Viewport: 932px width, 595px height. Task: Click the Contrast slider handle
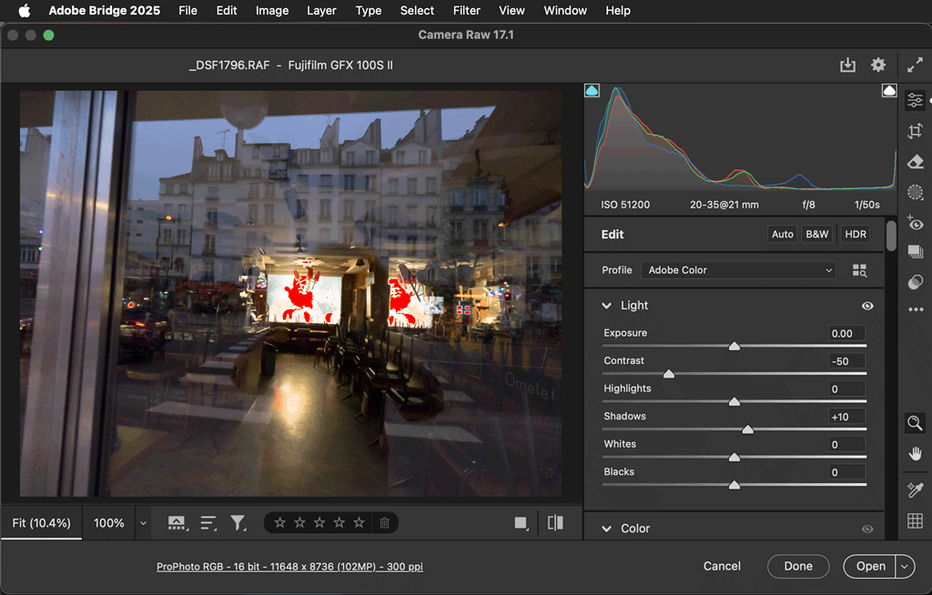pyautogui.click(x=669, y=374)
